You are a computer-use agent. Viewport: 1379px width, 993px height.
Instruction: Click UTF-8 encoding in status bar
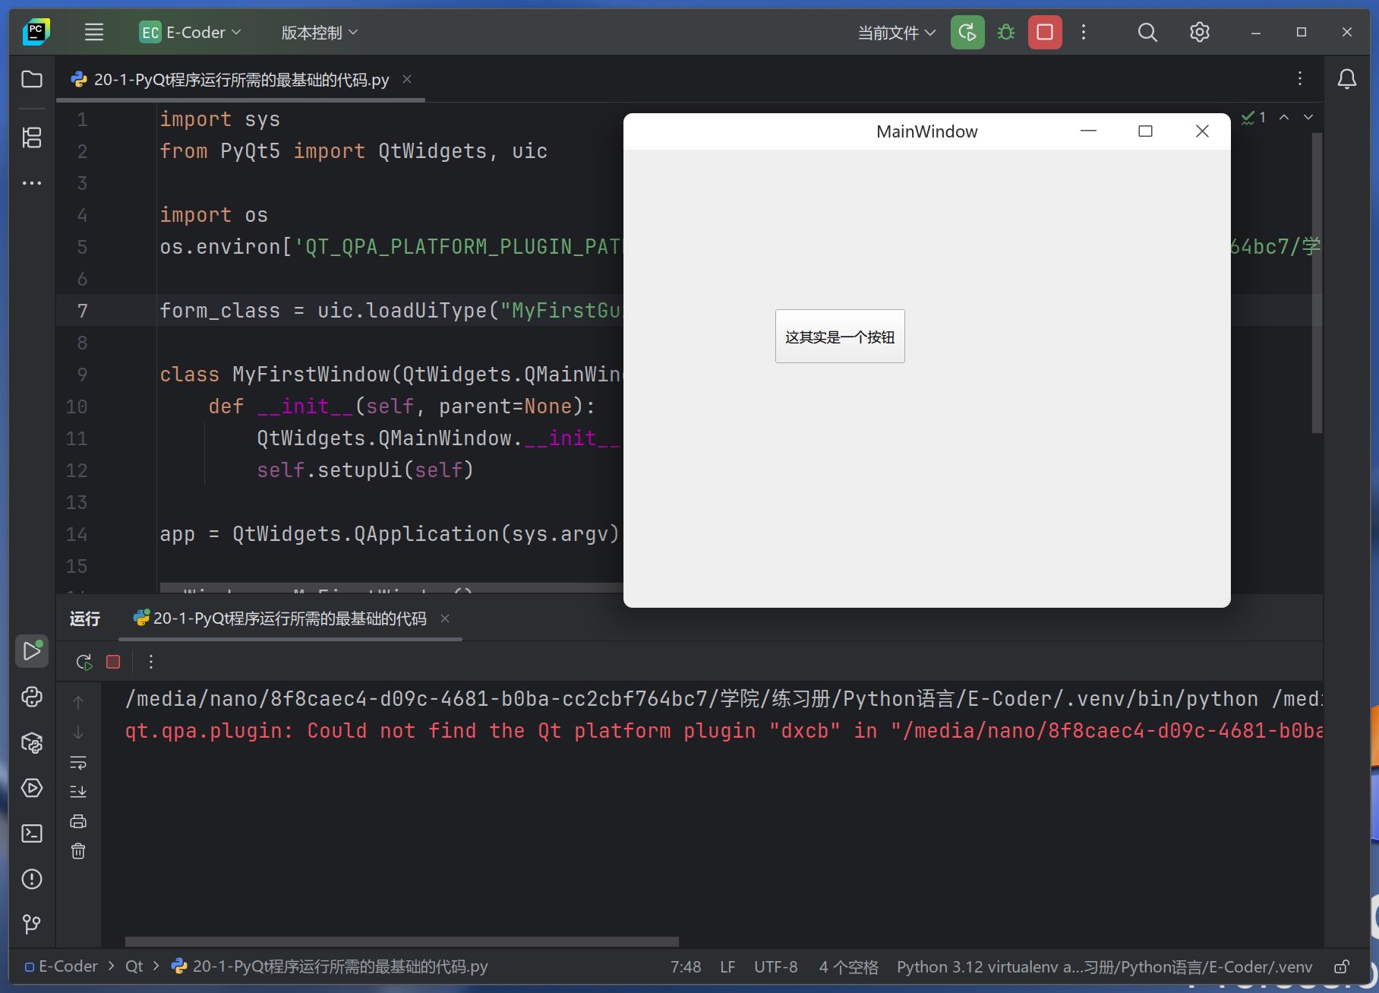775,966
